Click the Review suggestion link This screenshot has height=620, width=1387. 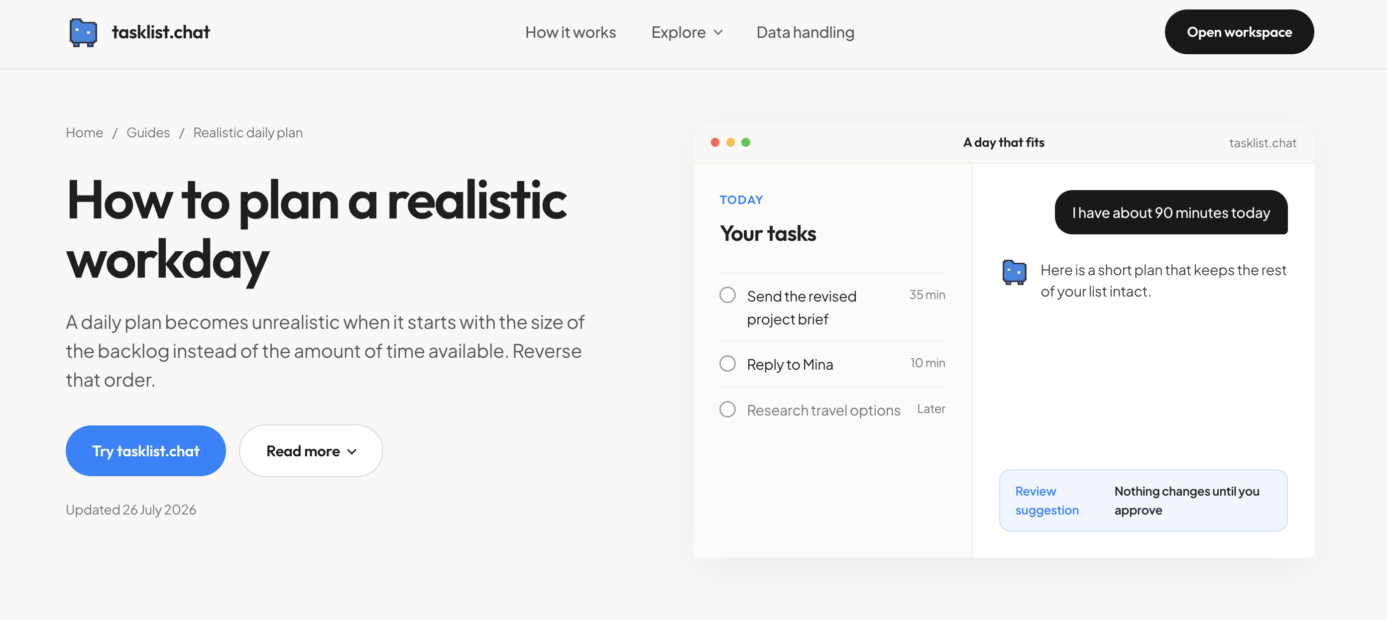coord(1046,501)
